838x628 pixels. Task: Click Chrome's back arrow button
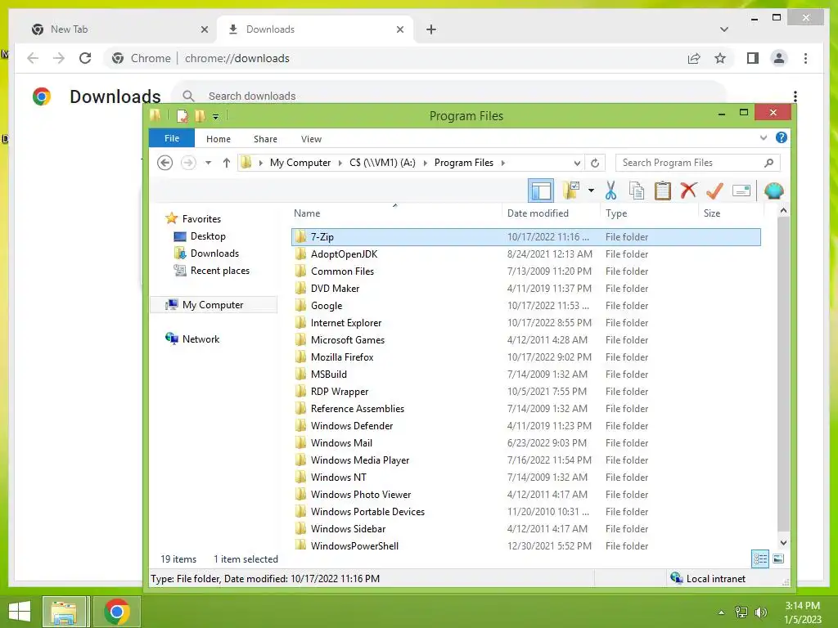click(33, 58)
